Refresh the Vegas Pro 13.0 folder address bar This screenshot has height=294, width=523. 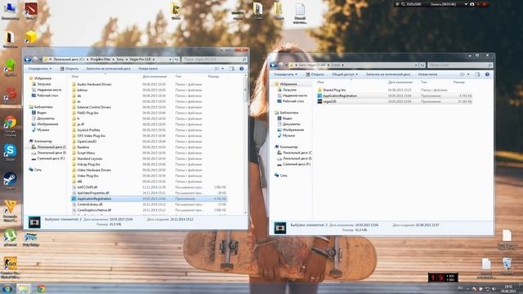pos(177,60)
